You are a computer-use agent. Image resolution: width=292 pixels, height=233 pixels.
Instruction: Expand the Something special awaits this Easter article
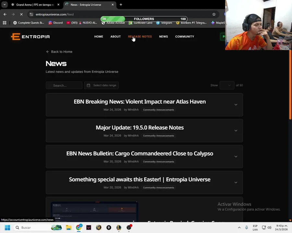coord(236,183)
